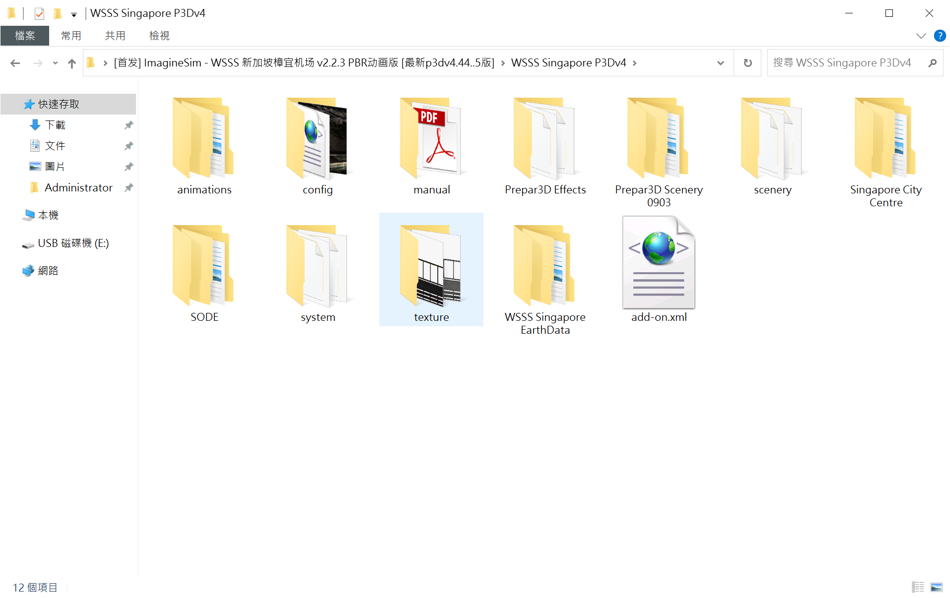
Task: Click the properties quick access icon
Action: click(39, 13)
